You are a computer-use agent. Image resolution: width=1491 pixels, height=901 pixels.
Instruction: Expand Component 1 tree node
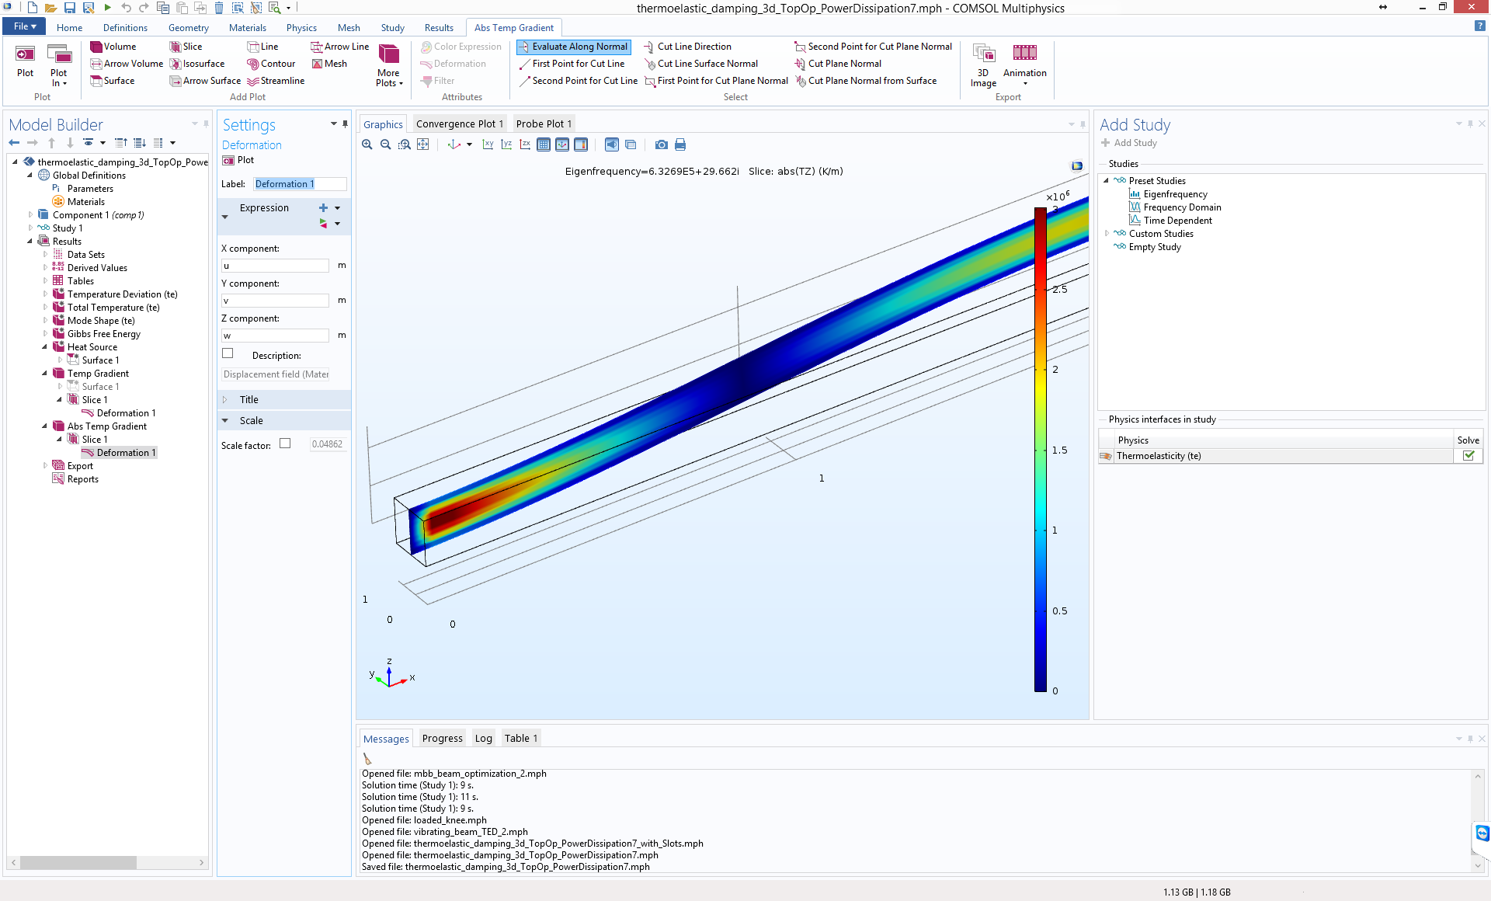(x=30, y=215)
